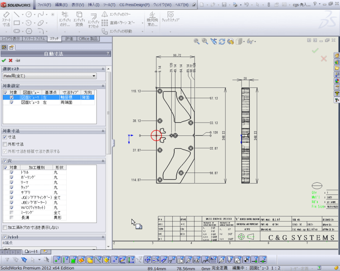Click the Save icon in the title toolbar

(x=224, y=5)
